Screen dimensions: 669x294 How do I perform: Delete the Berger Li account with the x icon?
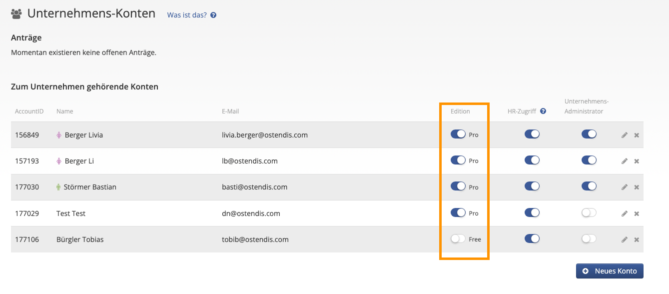coord(637,161)
